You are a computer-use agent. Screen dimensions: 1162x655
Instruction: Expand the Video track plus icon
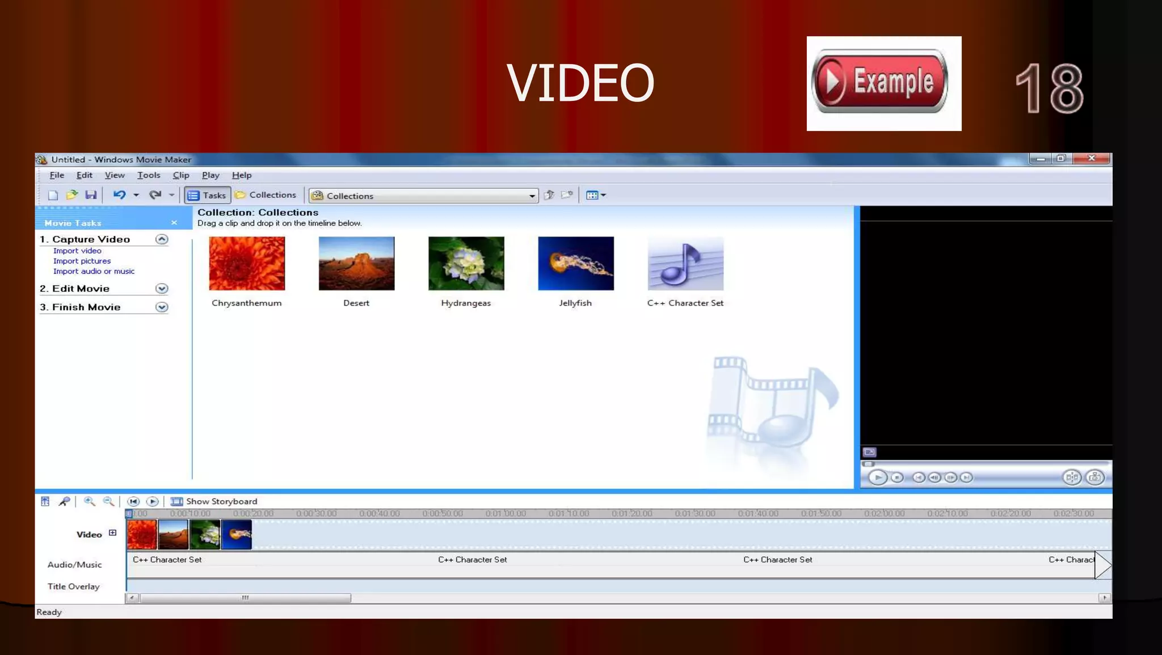(x=112, y=533)
